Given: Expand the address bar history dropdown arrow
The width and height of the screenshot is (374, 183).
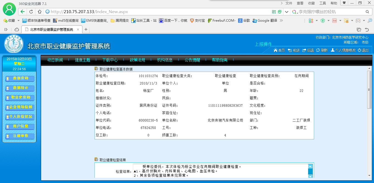Looking at the screenshot, I should coord(286,12).
